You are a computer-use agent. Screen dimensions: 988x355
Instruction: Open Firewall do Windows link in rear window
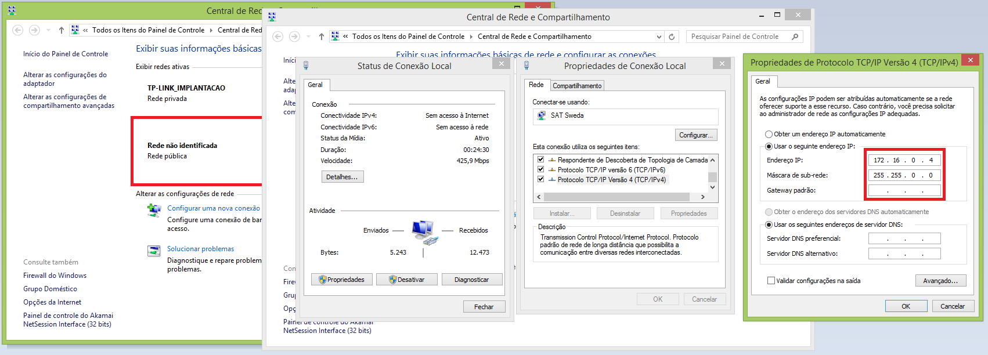[55, 276]
